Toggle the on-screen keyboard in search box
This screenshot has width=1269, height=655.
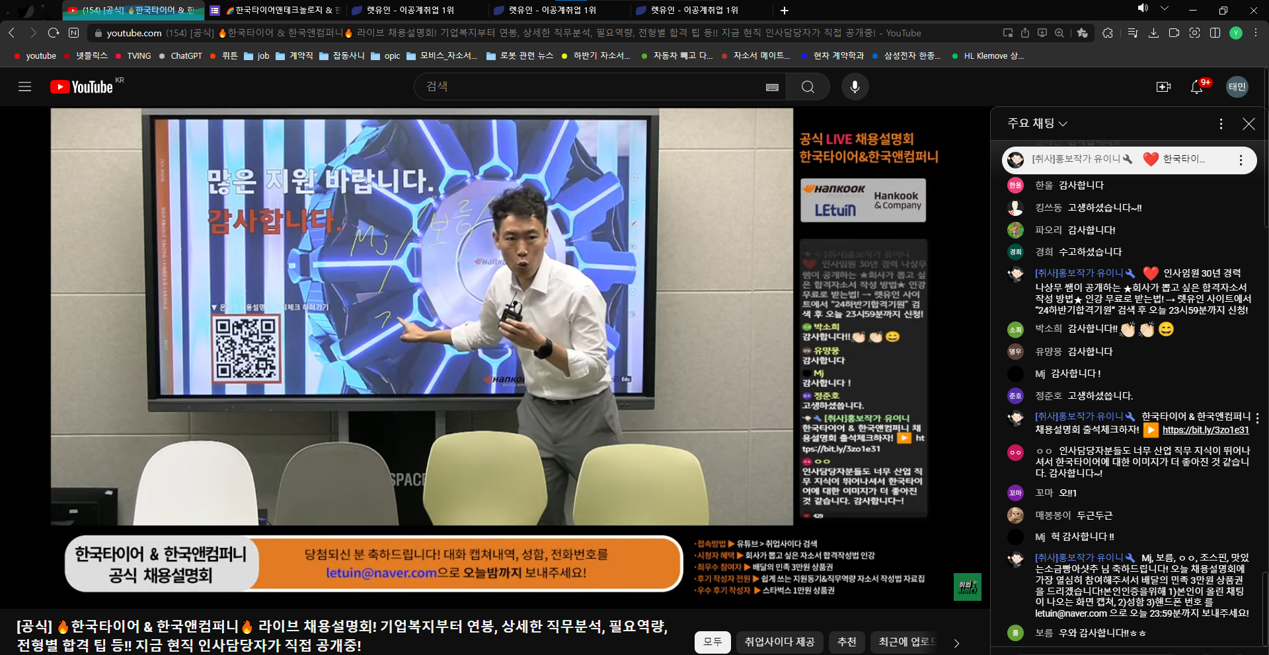point(772,87)
